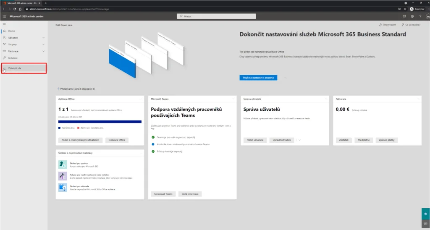Open Školení pro uživatele icon
The height and width of the screenshot is (230, 430).
pos(63,188)
